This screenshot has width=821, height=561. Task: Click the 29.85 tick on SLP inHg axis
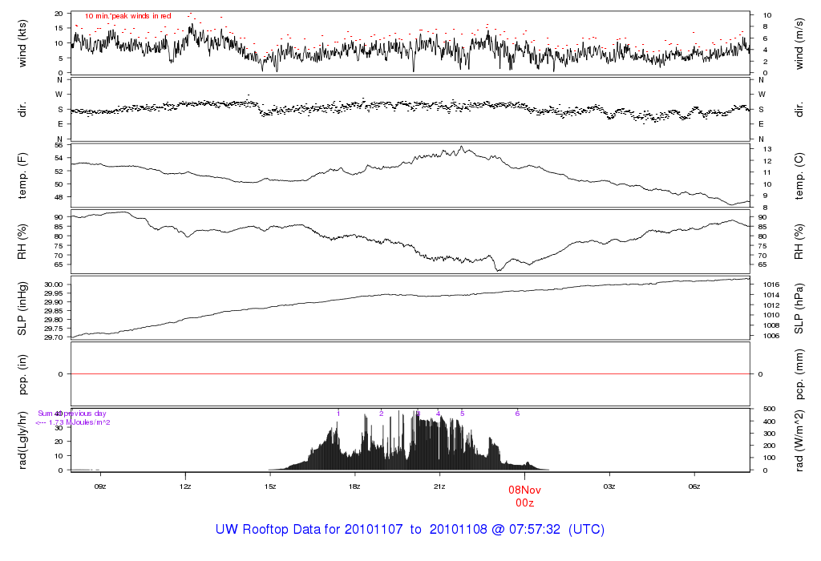coord(54,311)
